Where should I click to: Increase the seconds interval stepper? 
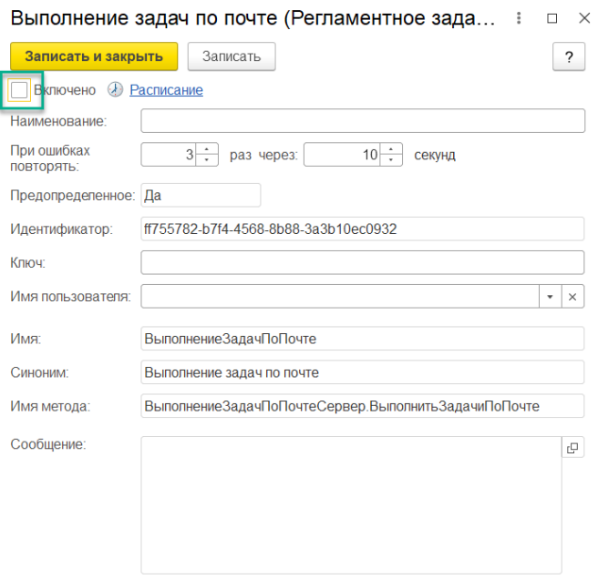392,150
